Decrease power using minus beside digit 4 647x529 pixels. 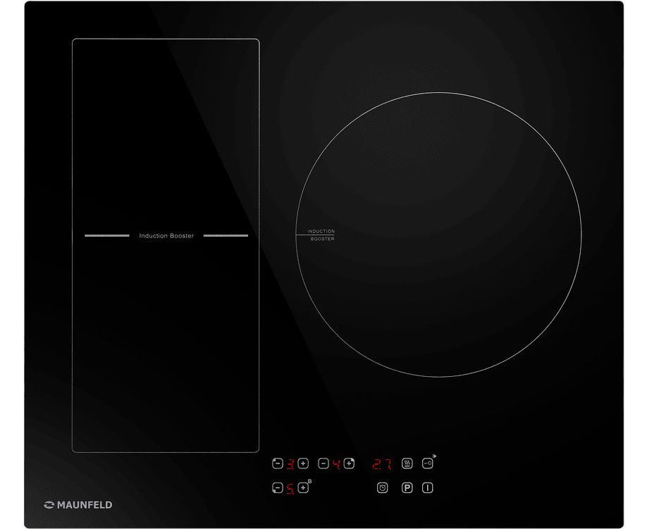[323, 463]
